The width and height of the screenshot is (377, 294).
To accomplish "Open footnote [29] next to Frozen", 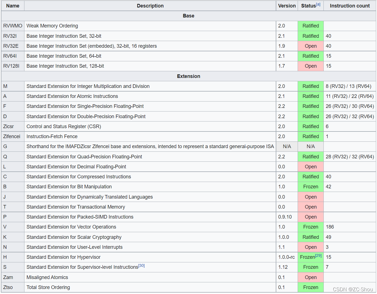I will (318, 255).
